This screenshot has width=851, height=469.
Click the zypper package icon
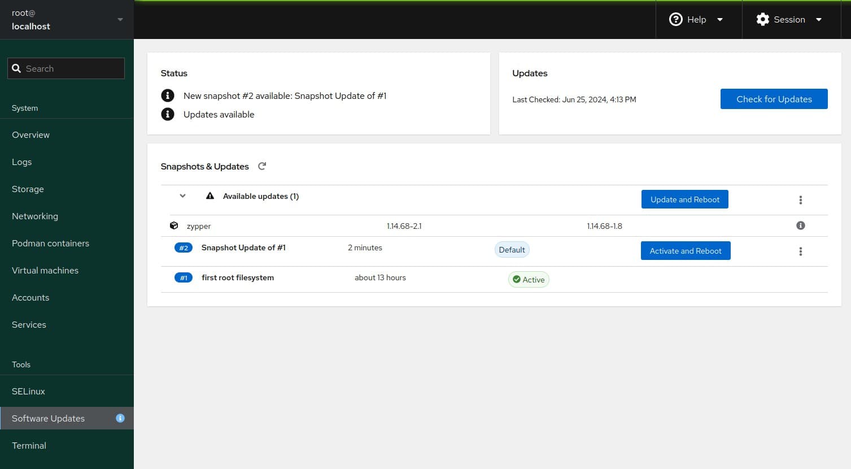pos(173,225)
